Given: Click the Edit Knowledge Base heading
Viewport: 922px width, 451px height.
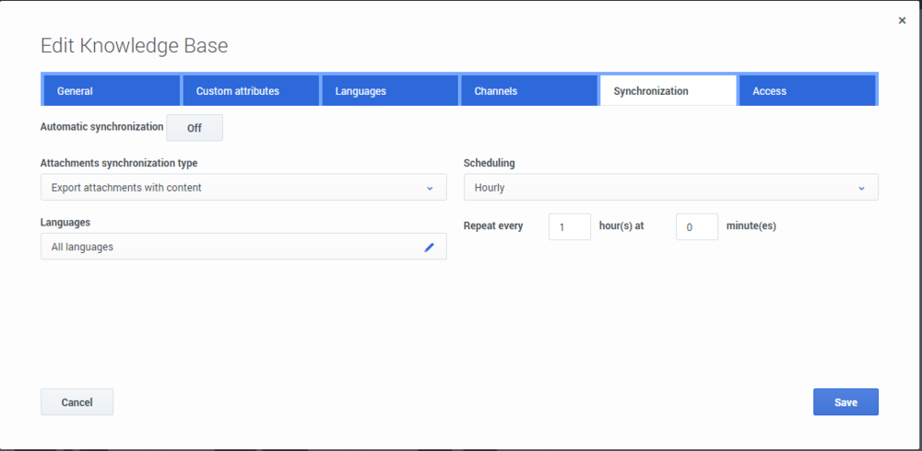Looking at the screenshot, I should 134,45.
